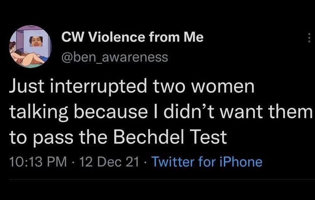Click the words two women
Image resolution: width=315 pixels, height=200 pixels.
point(203,87)
